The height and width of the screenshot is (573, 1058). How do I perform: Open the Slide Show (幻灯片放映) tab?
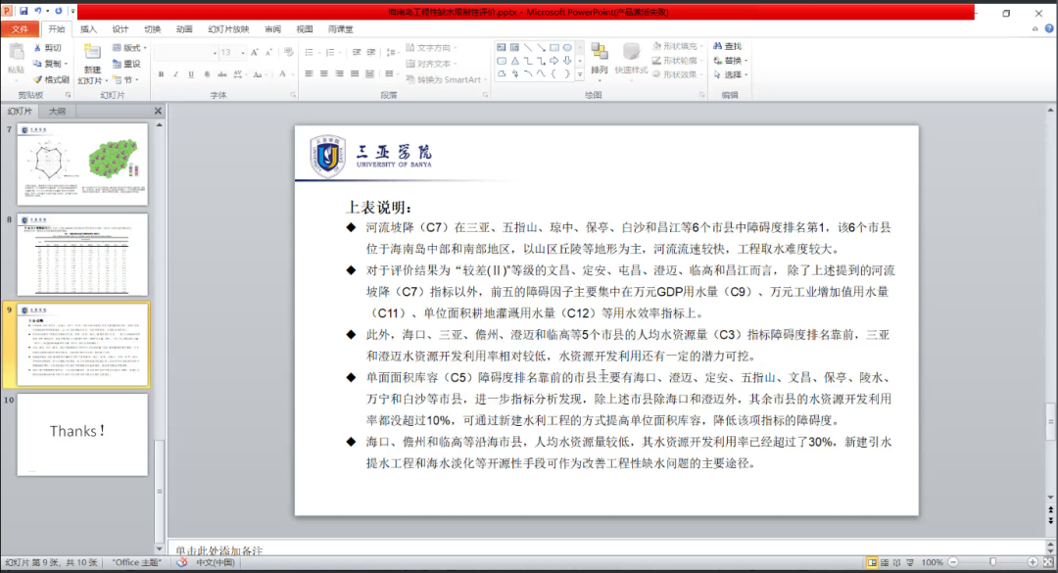(x=228, y=29)
